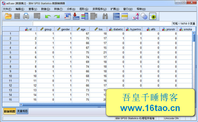Open the 图形(G) menu
The image size is (198, 122).
click(84, 9)
